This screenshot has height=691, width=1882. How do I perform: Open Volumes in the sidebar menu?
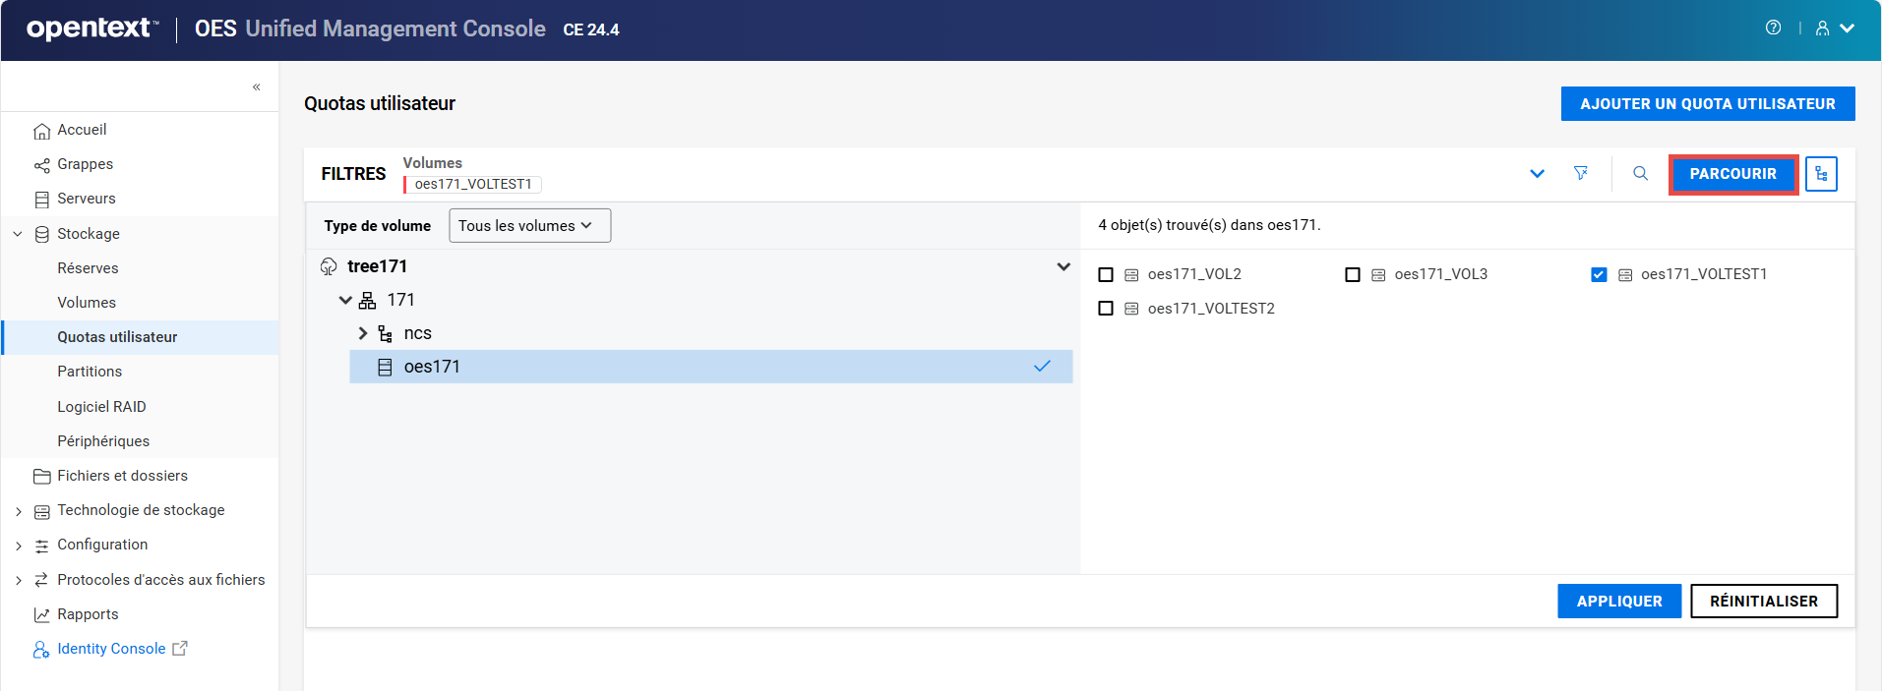coord(87,303)
